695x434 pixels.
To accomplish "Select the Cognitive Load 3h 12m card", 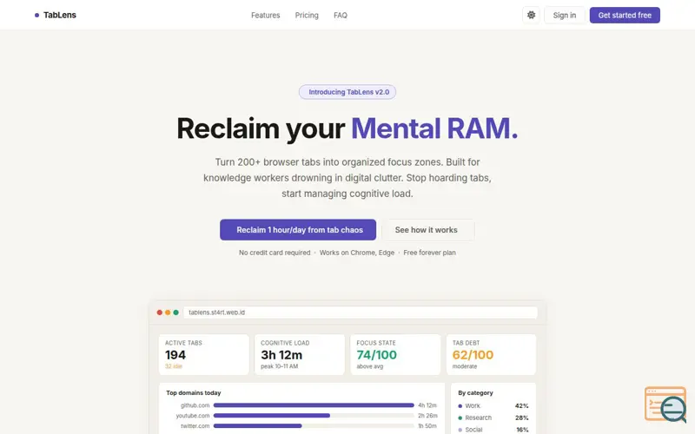I will pos(300,355).
